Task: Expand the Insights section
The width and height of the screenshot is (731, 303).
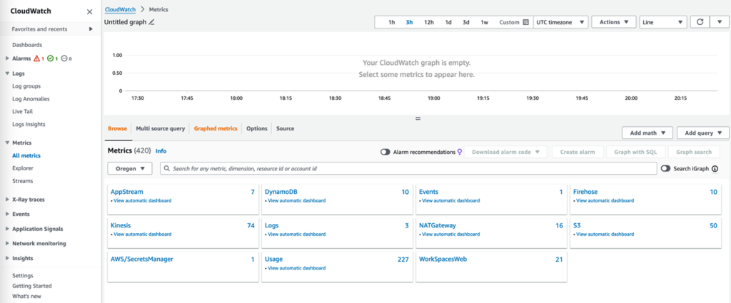Action: pos(7,258)
